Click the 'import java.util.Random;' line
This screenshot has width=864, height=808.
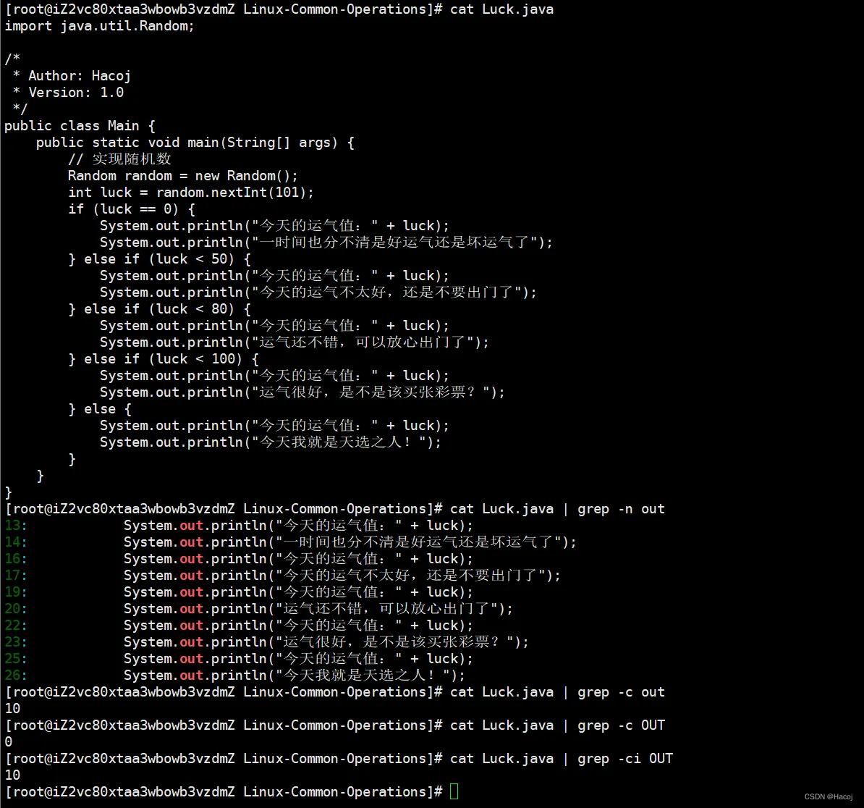pyautogui.click(x=100, y=26)
